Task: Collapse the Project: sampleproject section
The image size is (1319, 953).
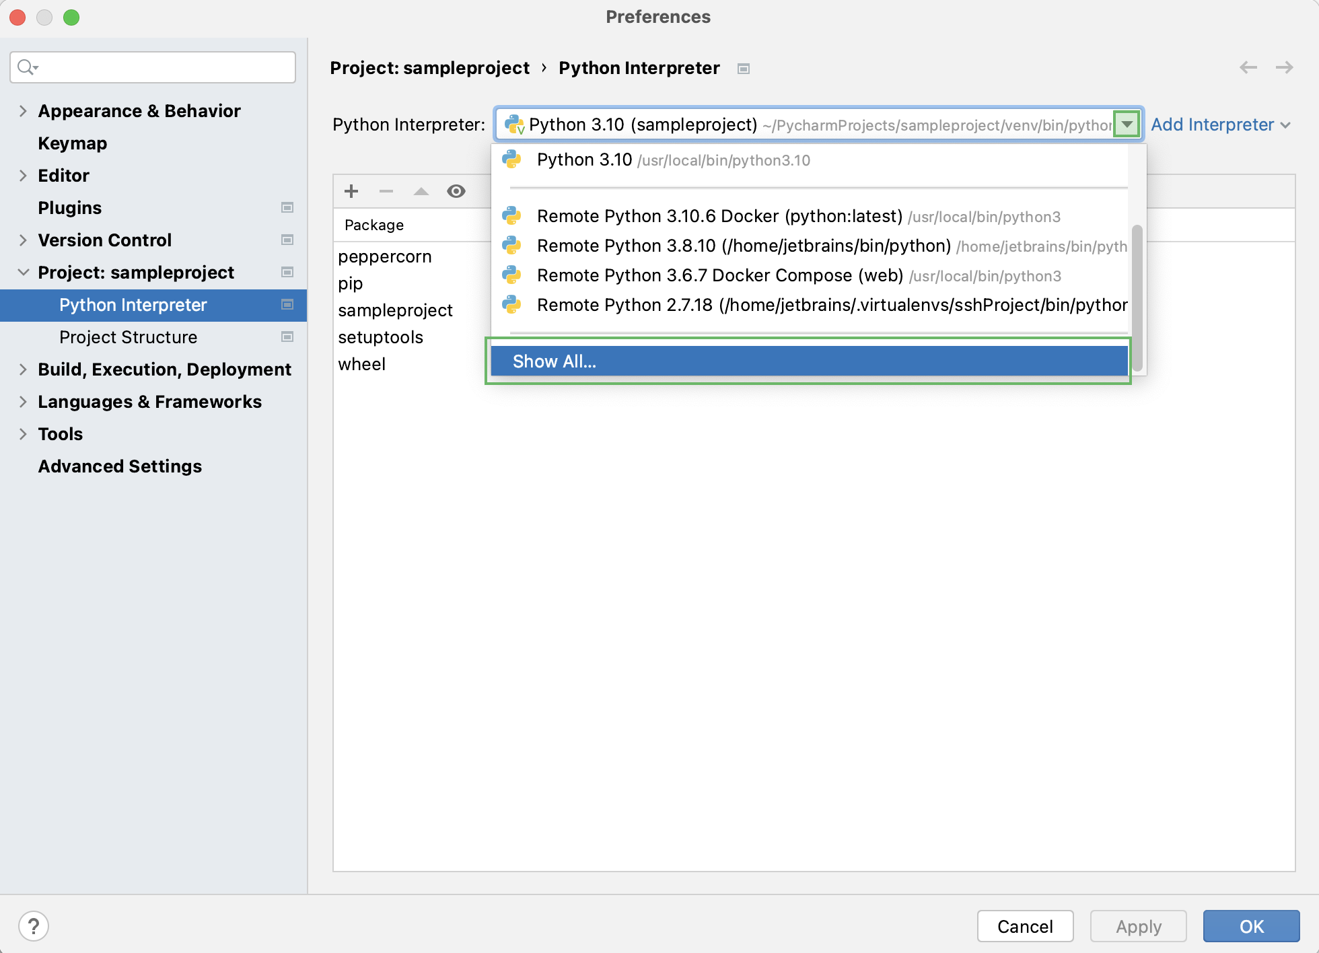Action: pyautogui.click(x=22, y=272)
